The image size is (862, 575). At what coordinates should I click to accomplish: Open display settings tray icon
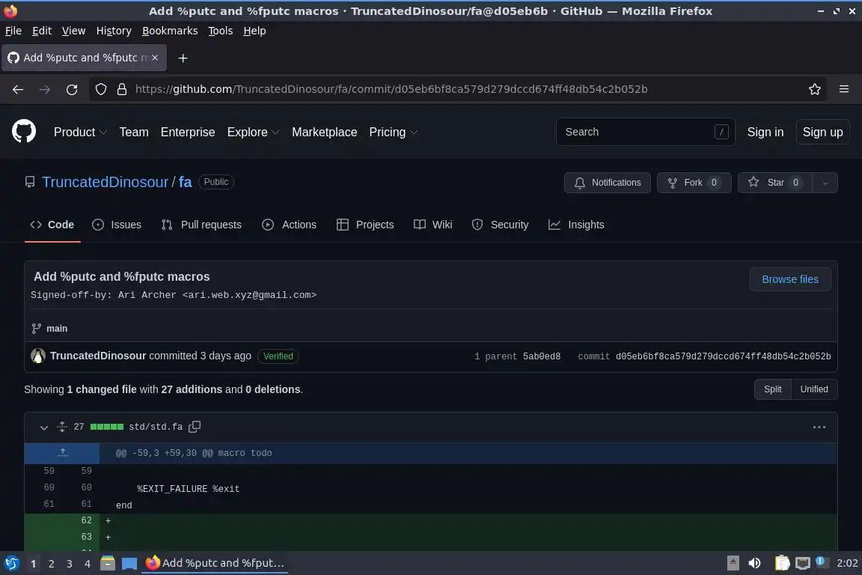point(803,563)
